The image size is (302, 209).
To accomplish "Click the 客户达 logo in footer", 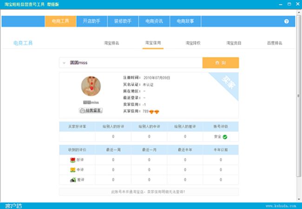I will click(x=13, y=206).
